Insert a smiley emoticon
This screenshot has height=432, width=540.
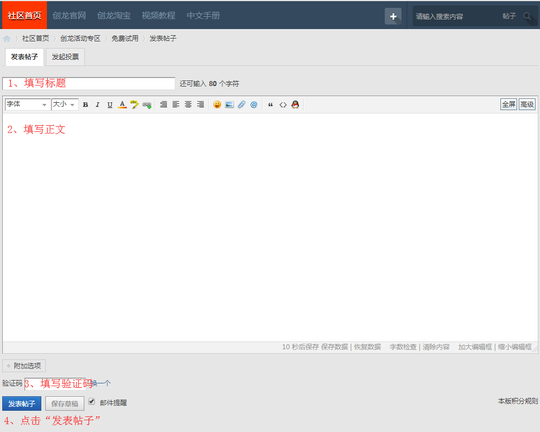pyautogui.click(x=217, y=105)
